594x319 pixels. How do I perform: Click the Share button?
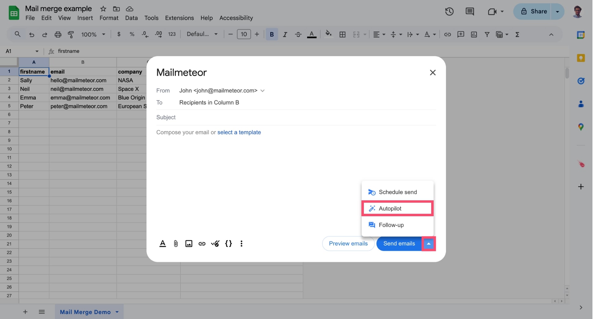coord(533,12)
